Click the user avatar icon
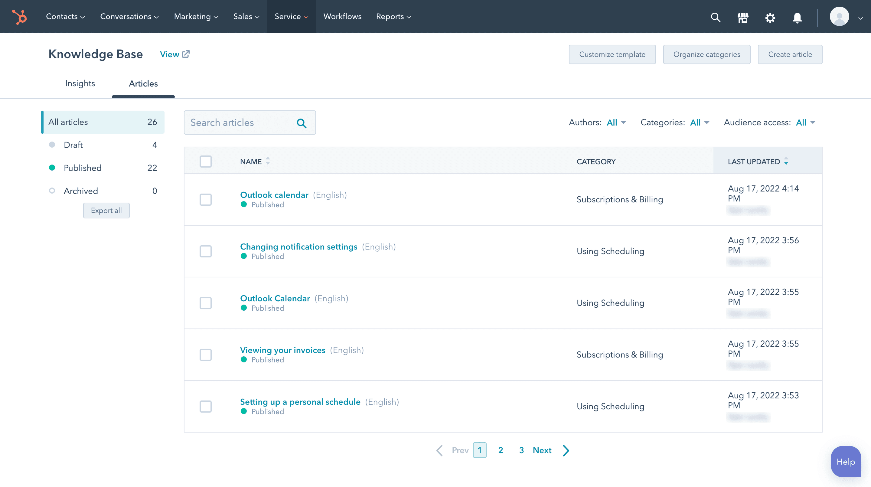871x487 pixels. [839, 17]
